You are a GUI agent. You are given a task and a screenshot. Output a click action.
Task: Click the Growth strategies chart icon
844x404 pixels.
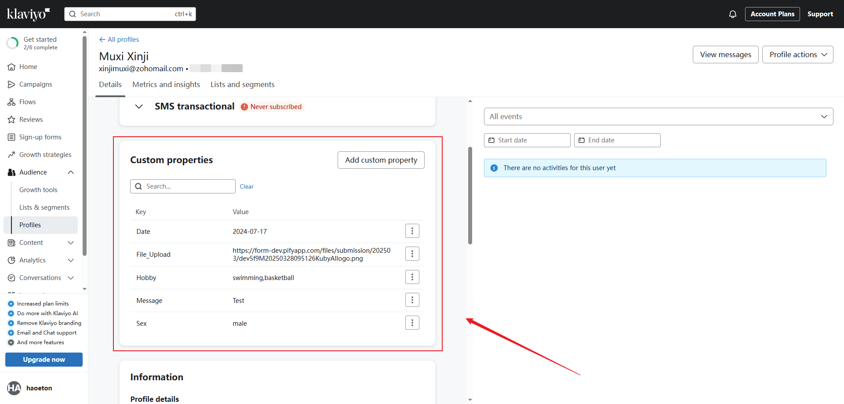11,155
